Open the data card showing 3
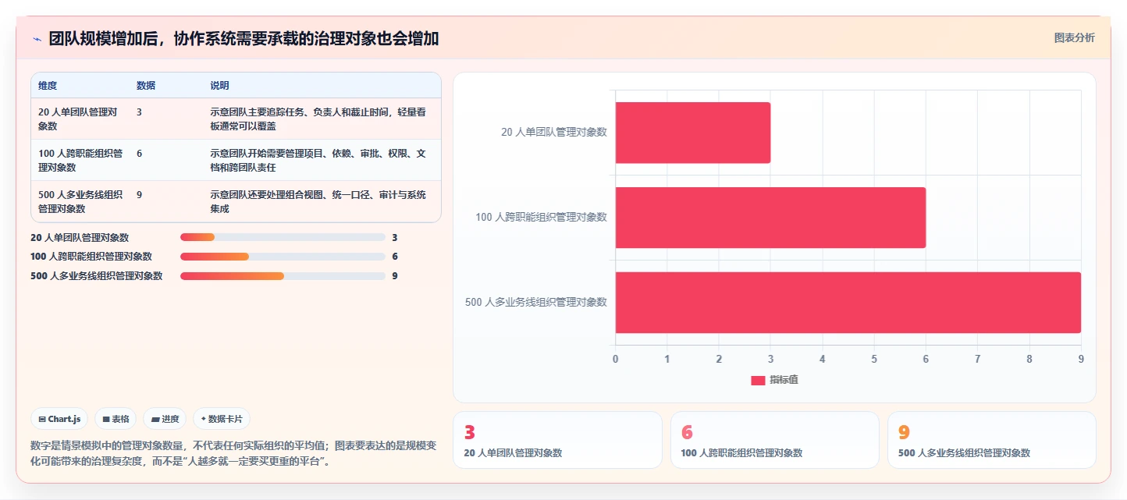This screenshot has height=500, width=1127. 557,440
